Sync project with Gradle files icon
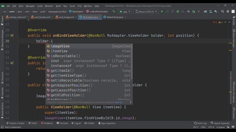236x132 pixels. pyautogui.click(x=205, y=11)
